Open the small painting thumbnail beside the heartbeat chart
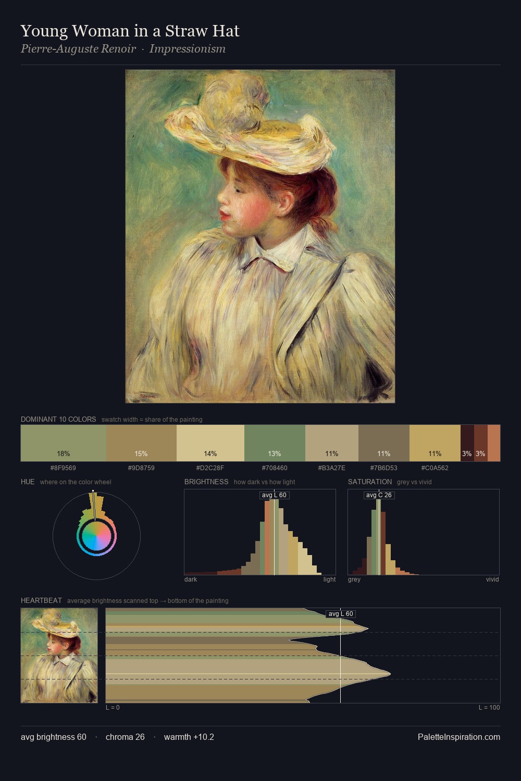Image resolution: width=521 pixels, height=781 pixels. pyautogui.click(x=59, y=656)
